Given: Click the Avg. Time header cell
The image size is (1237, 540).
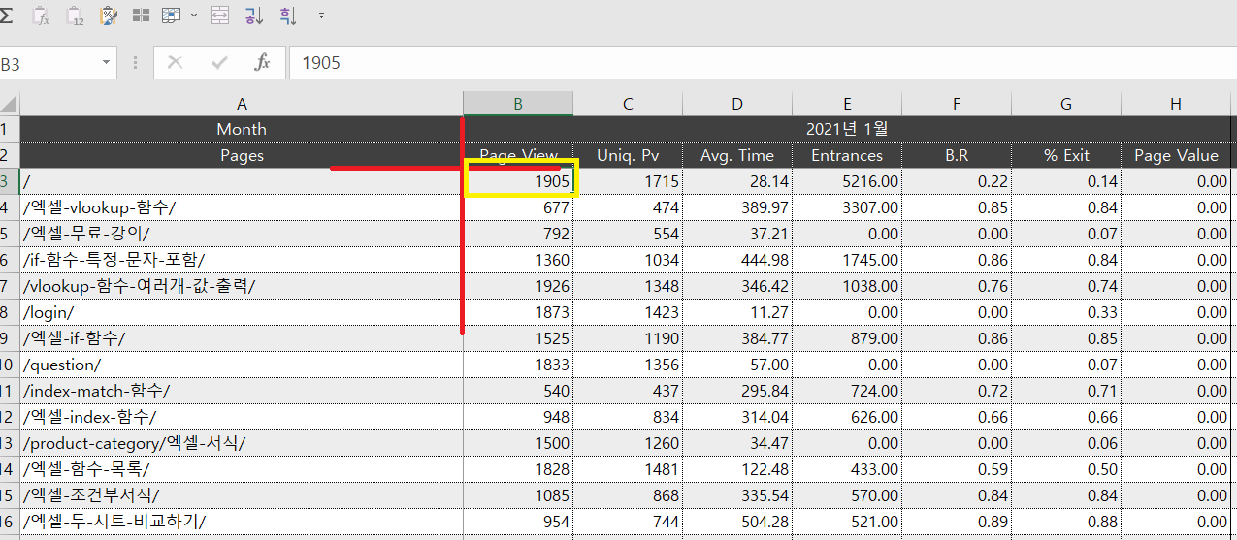Looking at the screenshot, I should point(737,155).
